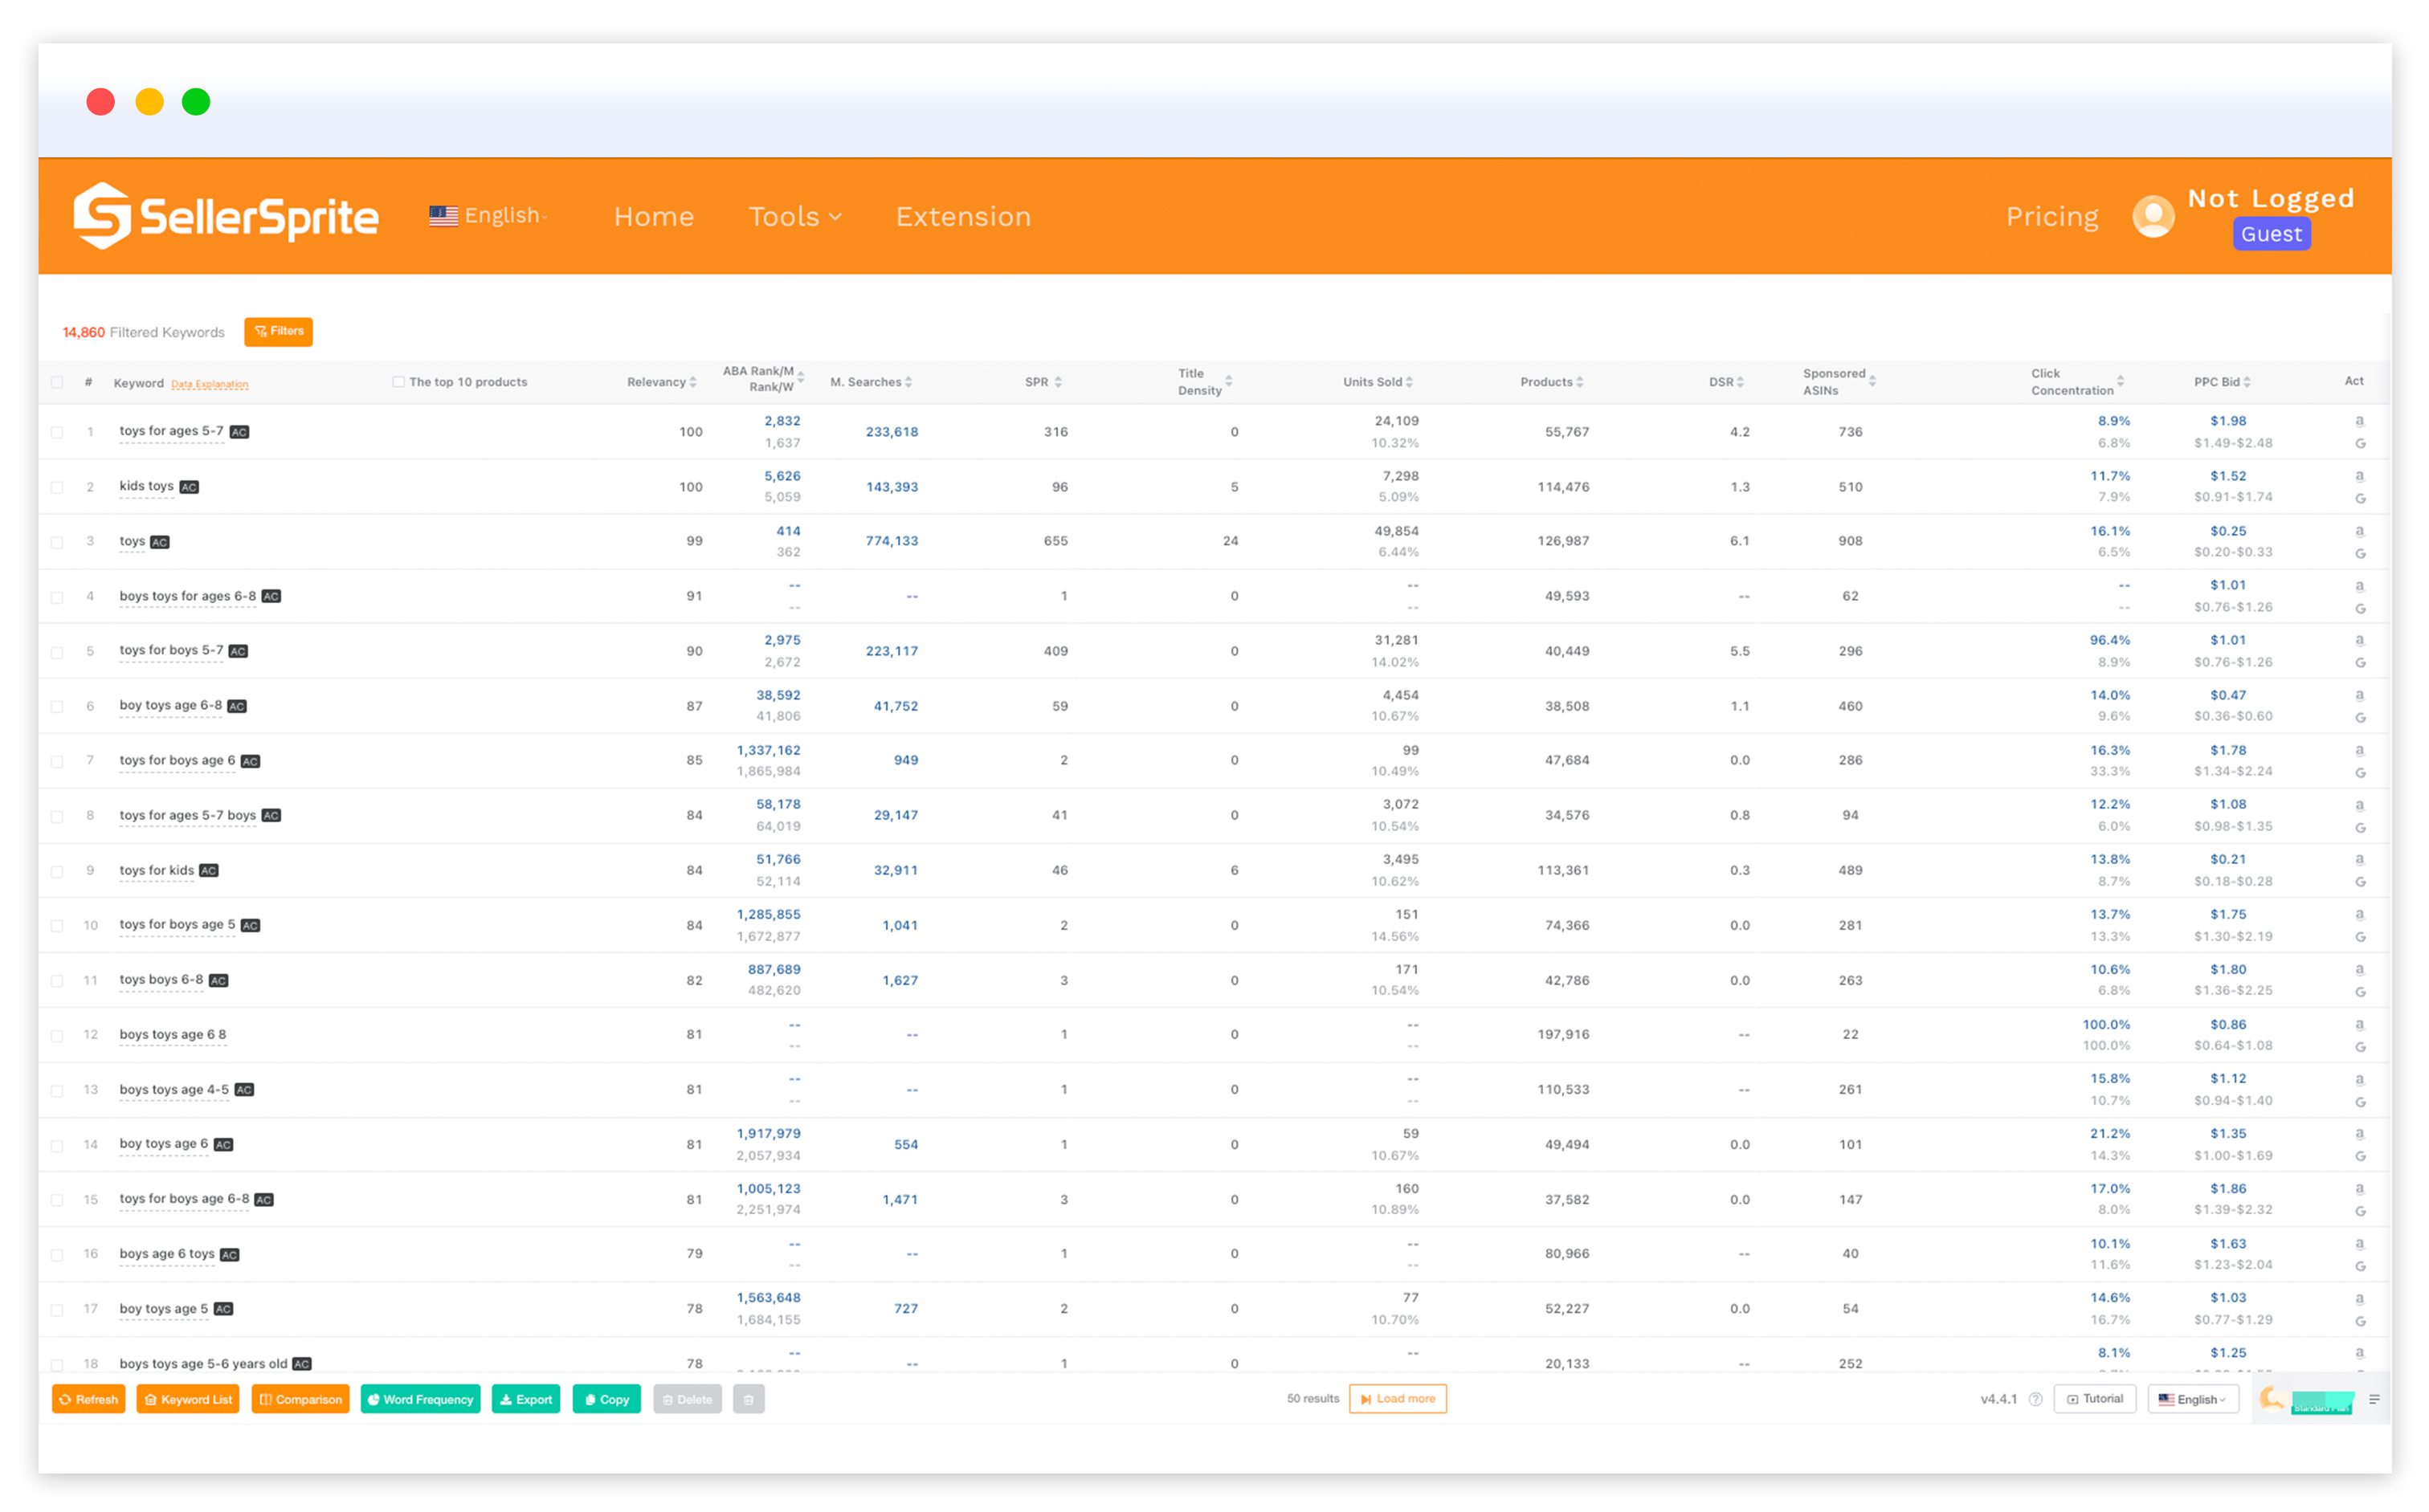Open Amazon search icon for 'kids toys' row
Viewport: 2429px width, 1512px height.
click(2359, 476)
